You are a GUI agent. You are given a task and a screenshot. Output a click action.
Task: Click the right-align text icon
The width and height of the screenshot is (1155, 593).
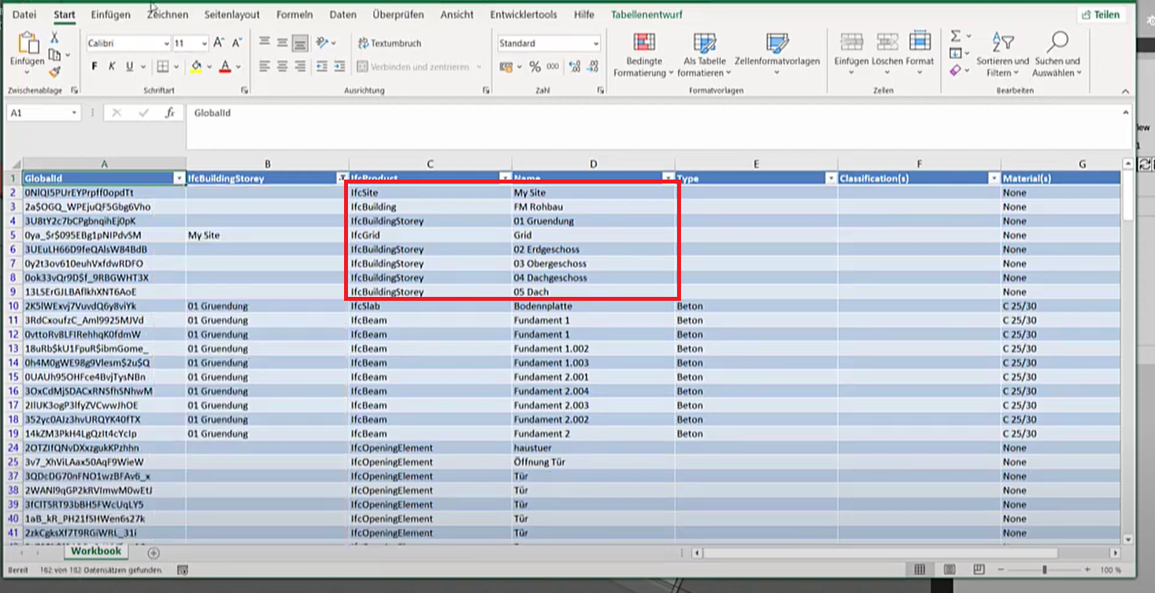300,67
